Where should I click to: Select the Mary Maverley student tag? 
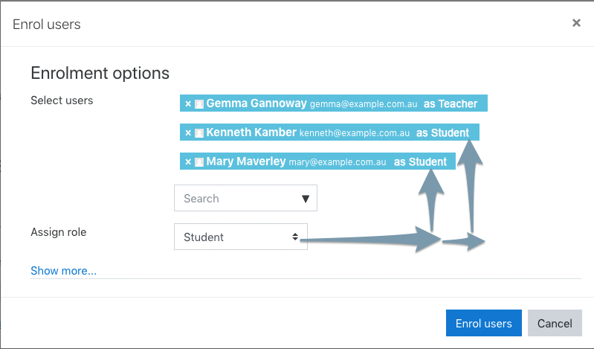point(317,161)
